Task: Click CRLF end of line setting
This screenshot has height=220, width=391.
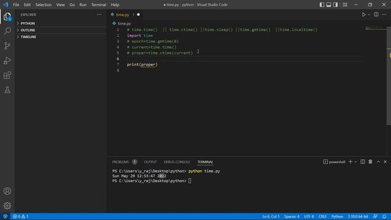Action: (x=323, y=216)
